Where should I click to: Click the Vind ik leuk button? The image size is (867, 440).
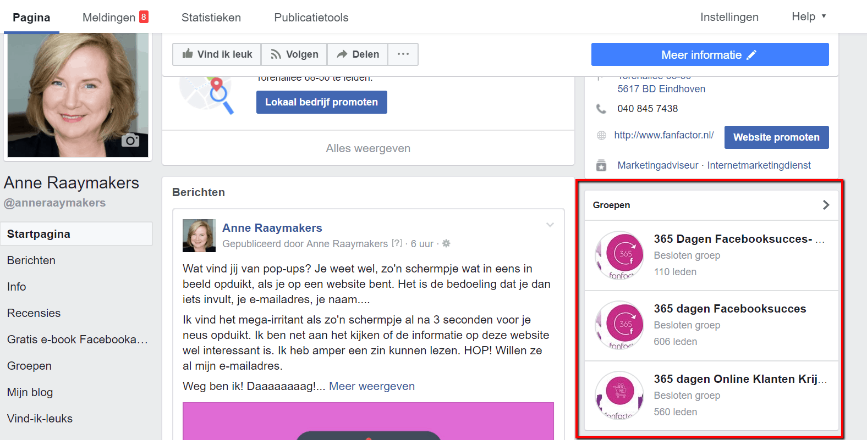tap(217, 54)
